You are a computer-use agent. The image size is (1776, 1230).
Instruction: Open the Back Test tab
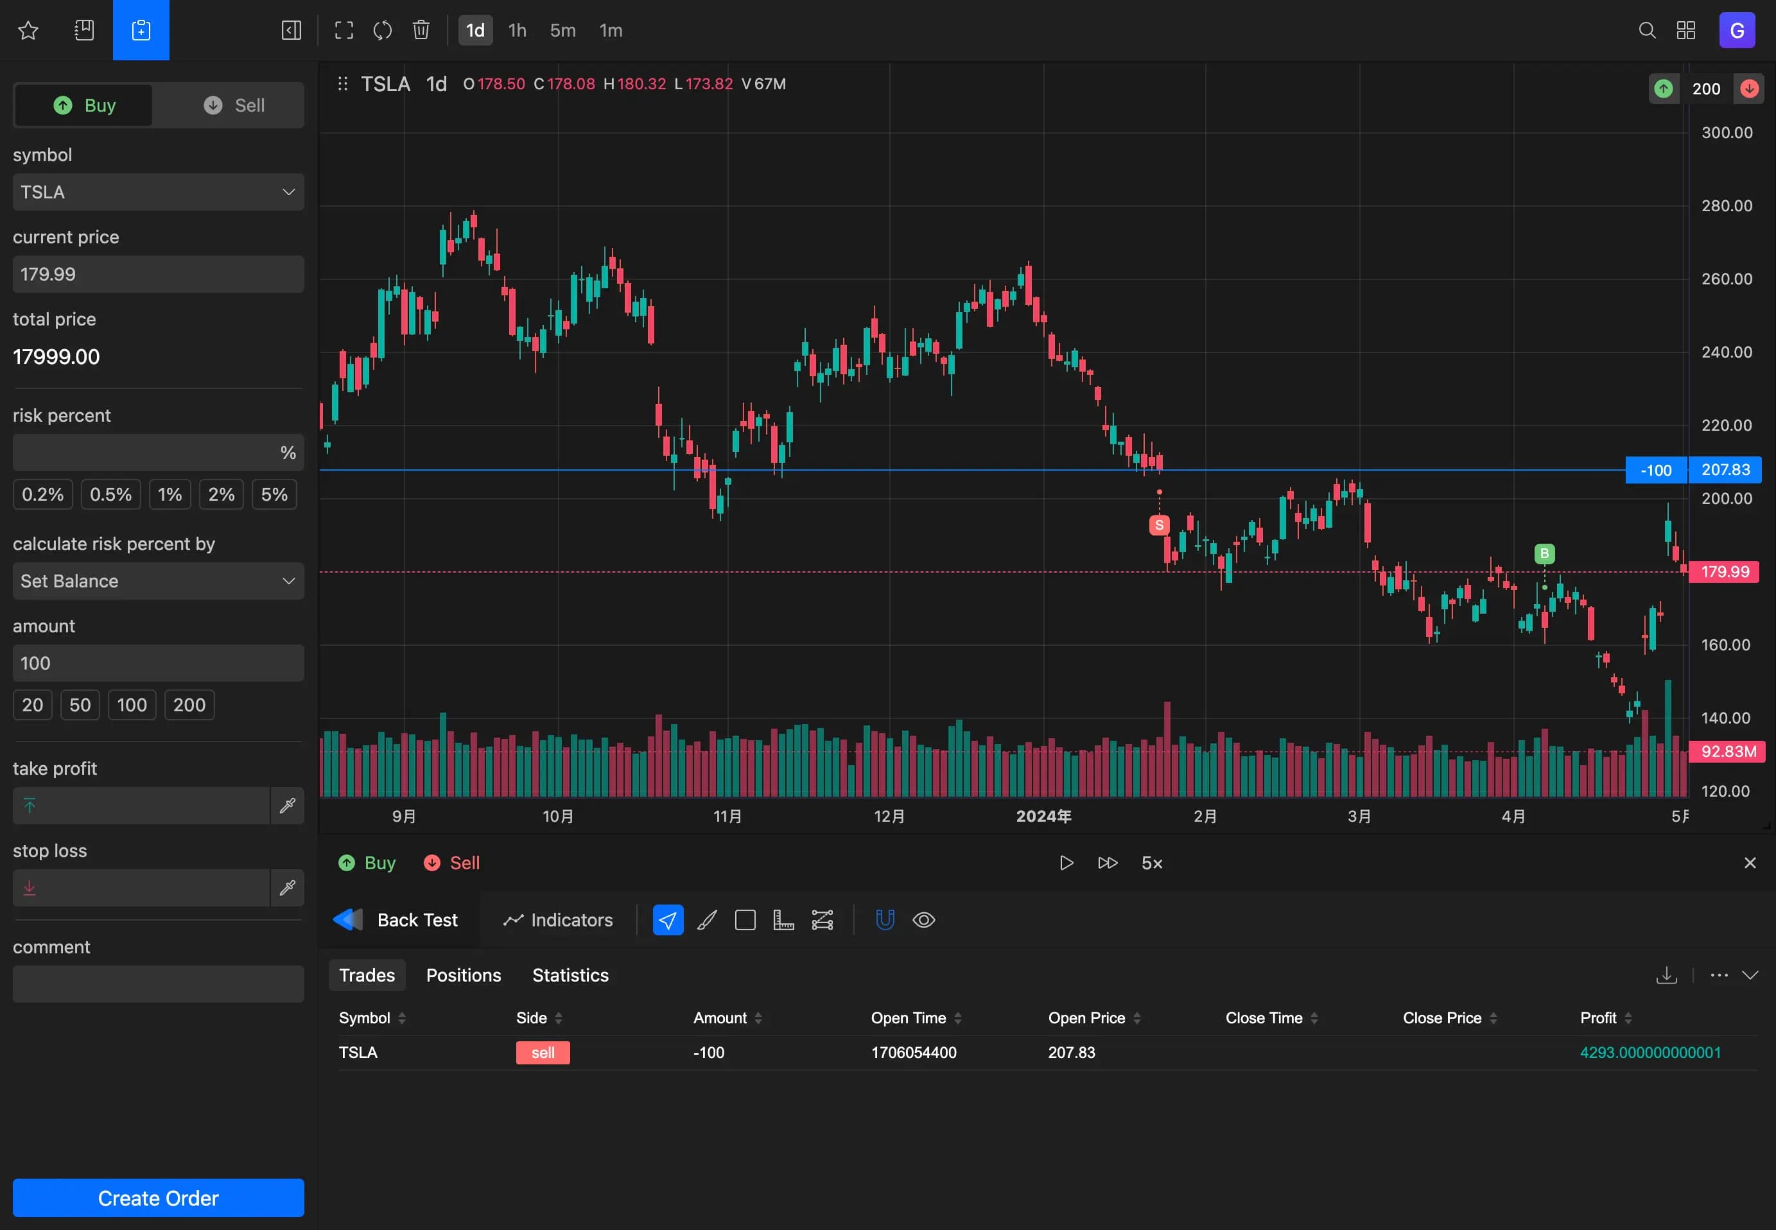[x=397, y=919]
